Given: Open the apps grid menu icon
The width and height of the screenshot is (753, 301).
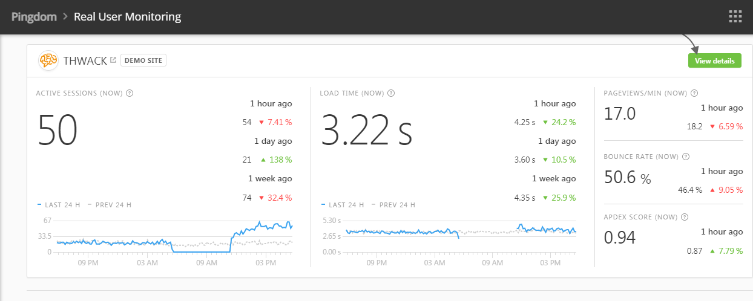Looking at the screenshot, I should coord(735,16).
